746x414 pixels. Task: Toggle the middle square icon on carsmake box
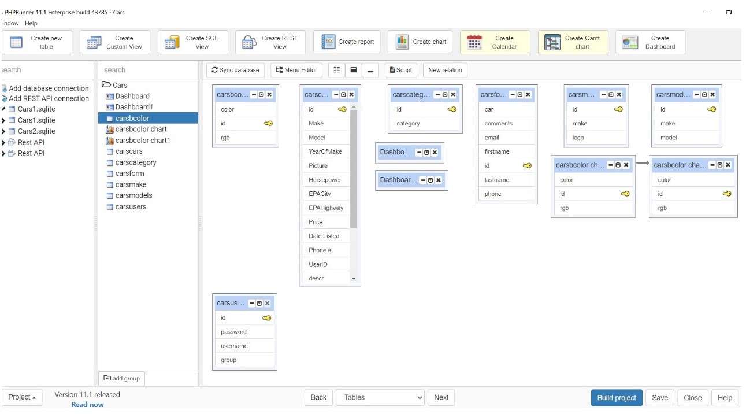pyautogui.click(x=611, y=95)
